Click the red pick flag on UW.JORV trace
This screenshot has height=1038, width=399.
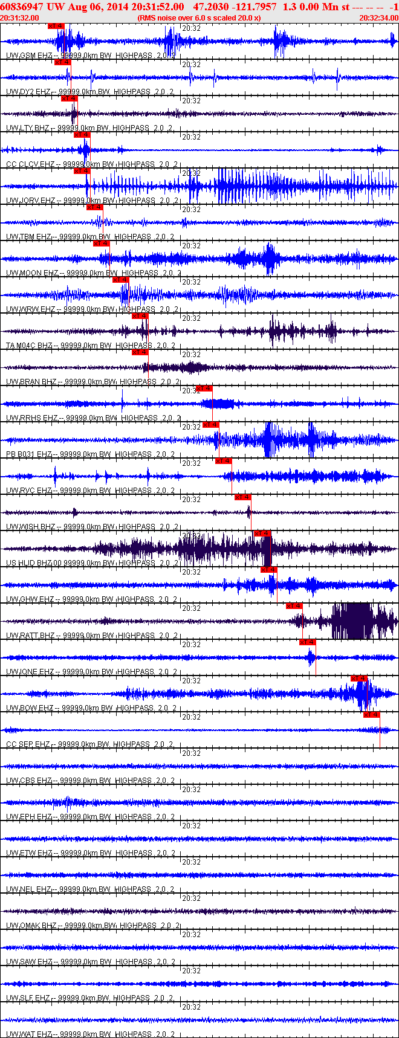pyautogui.click(x=82, y=171)
